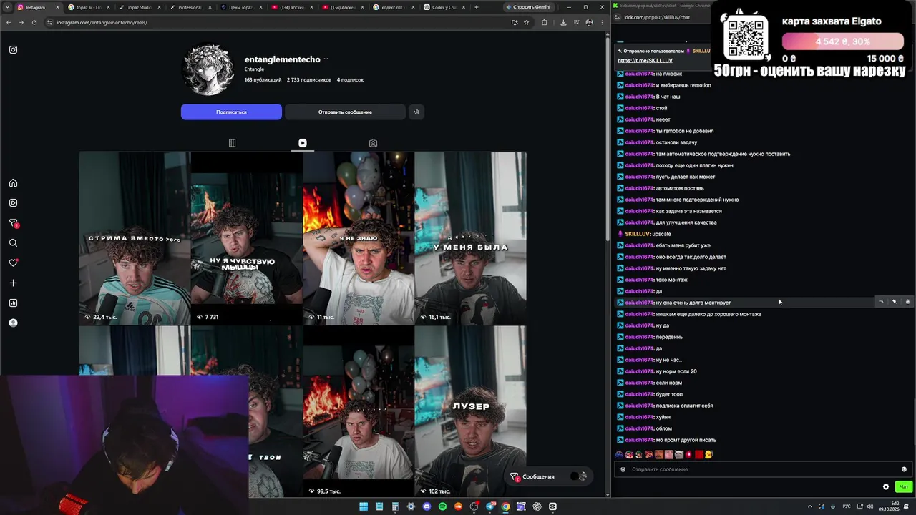The image size is (916, 515).
Task: Click 4 подписок following count
Action: [350, 80]
